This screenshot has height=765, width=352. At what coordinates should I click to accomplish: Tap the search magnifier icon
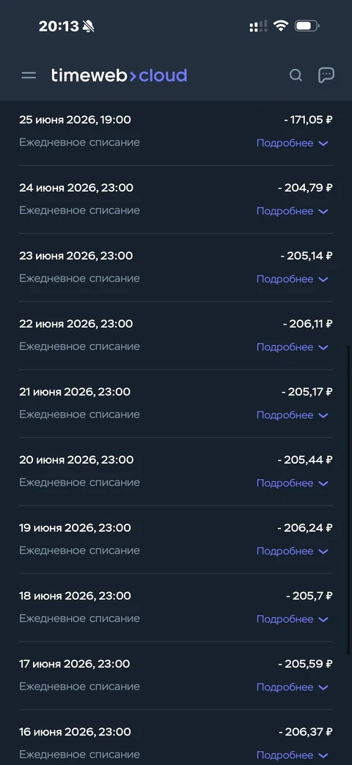tap(296, 75)
